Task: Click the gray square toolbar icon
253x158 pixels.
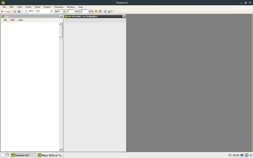Action: coord(100,11)
